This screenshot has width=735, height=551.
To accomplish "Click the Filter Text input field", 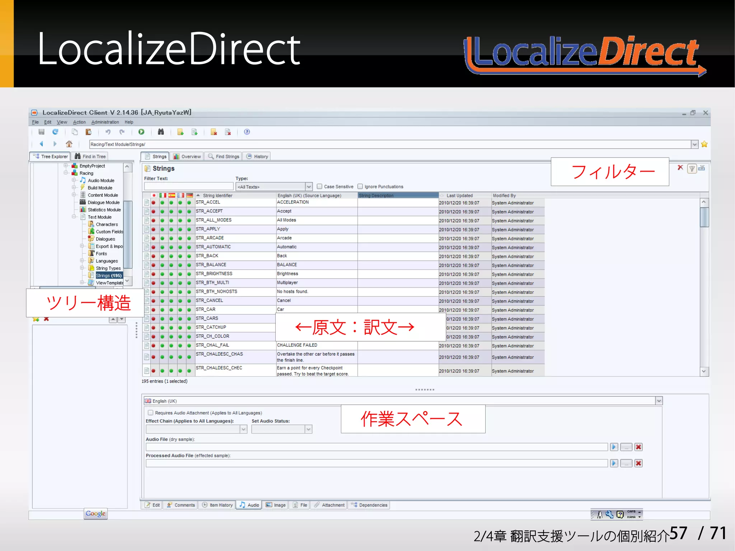I will click(189, 186).
